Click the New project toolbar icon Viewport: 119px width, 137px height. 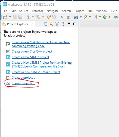5,17
